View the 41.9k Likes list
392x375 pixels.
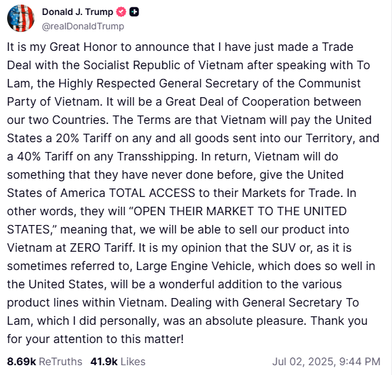[x=118, y=361]
